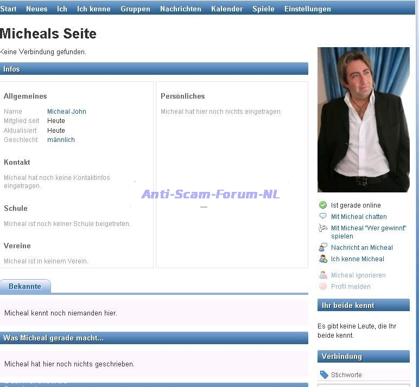Click the Ich kenne Micheal link
This screenshot has width=419, height=387.
pyautogui.click(x=358, y=259)
